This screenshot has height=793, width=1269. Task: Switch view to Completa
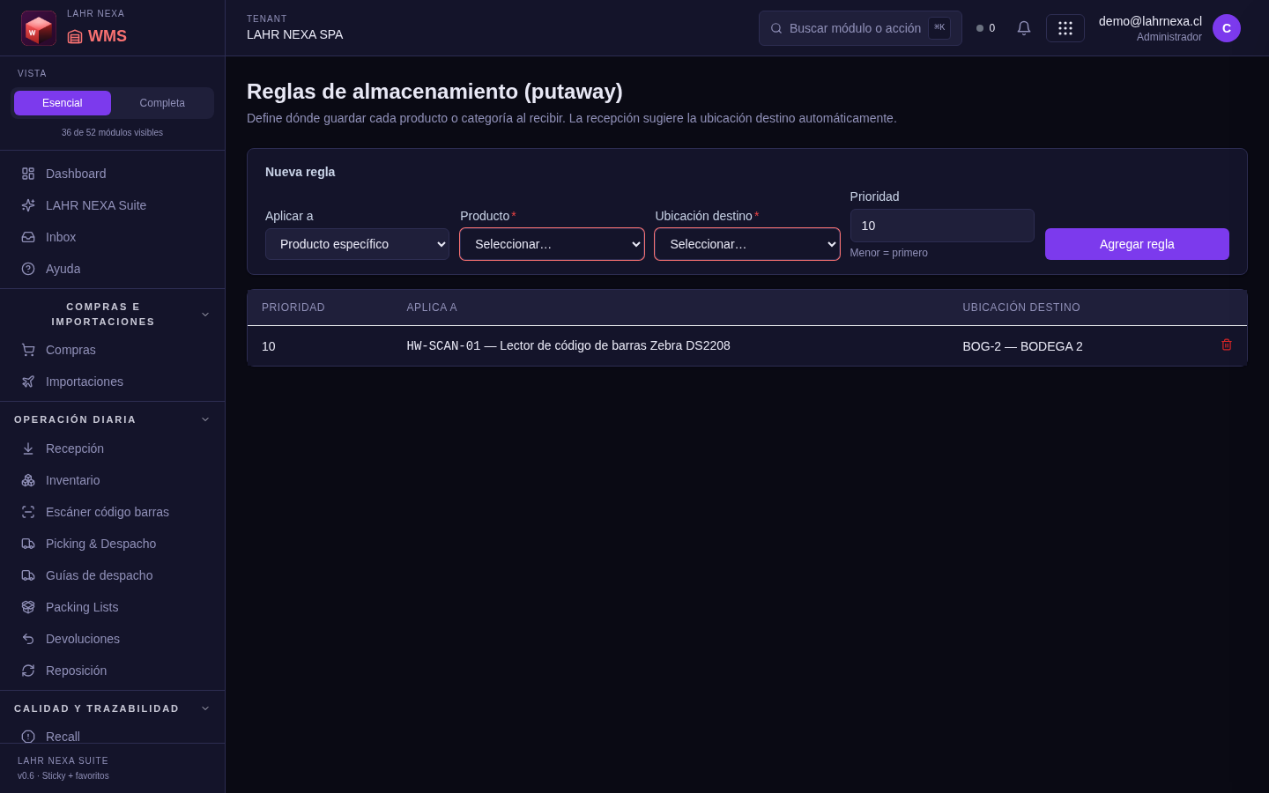(x=162, y=103)
